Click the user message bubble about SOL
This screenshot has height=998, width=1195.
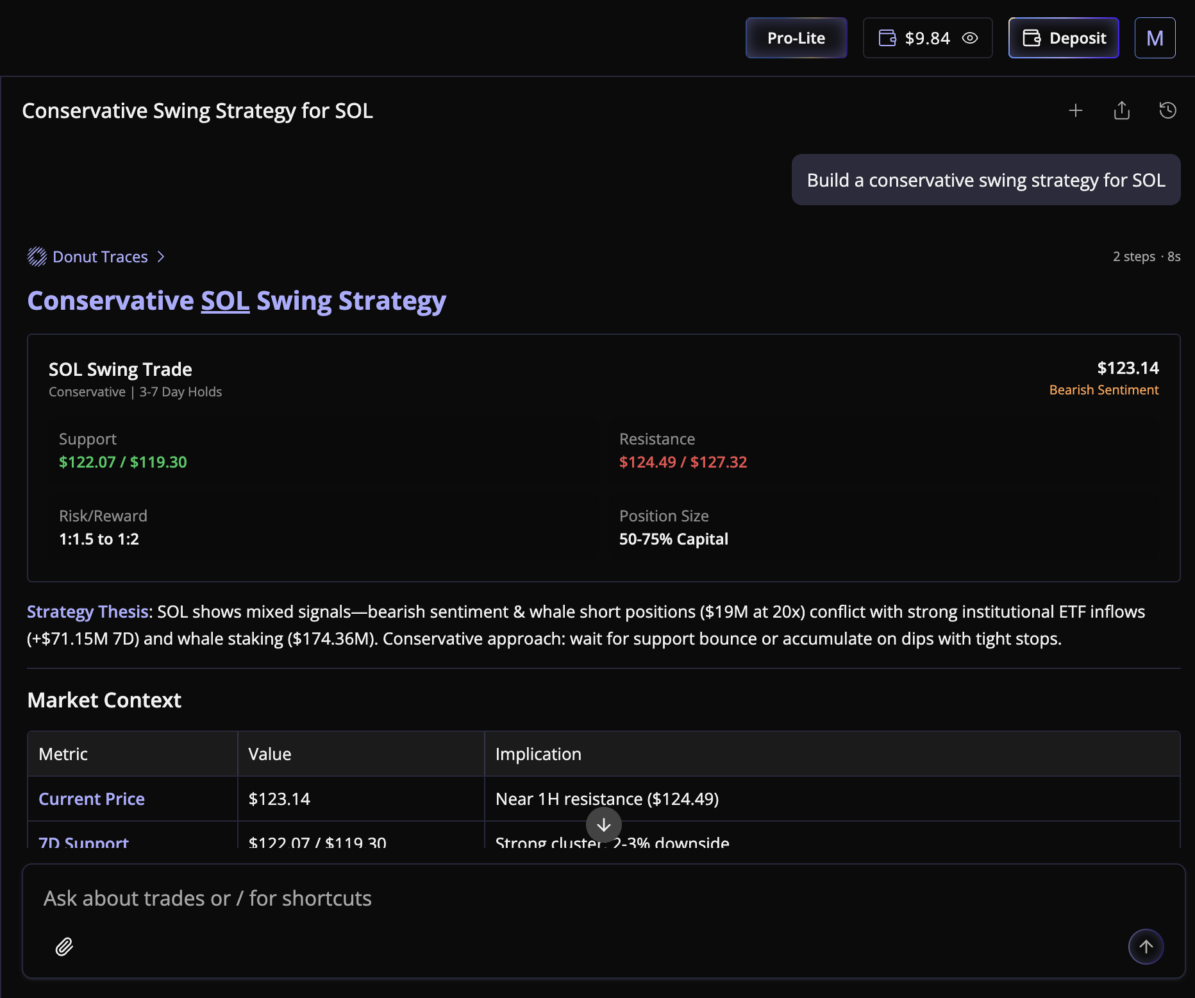pos(985,180)
